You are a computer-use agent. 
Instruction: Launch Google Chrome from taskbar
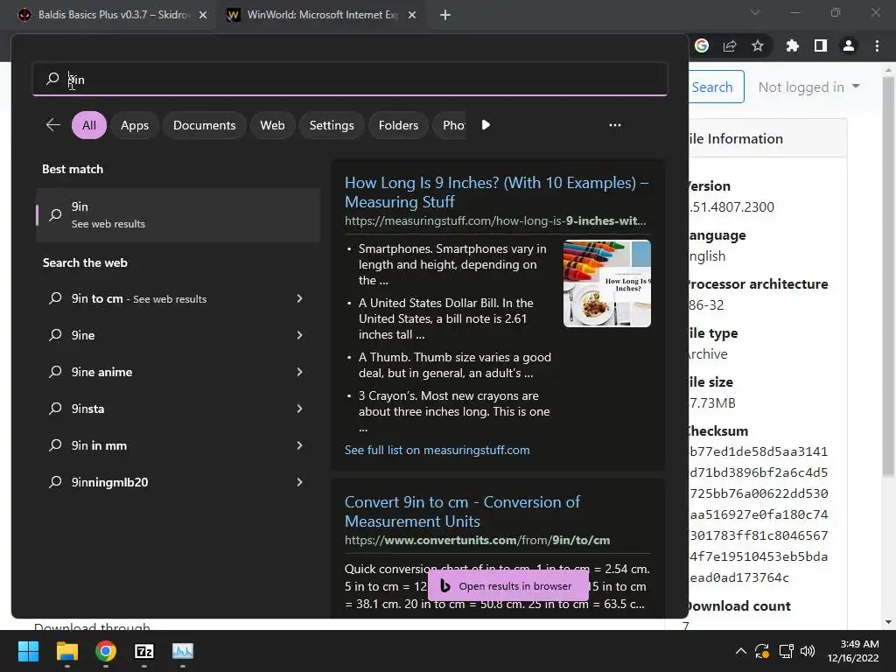pyautogui.click(x=106, y=651)
